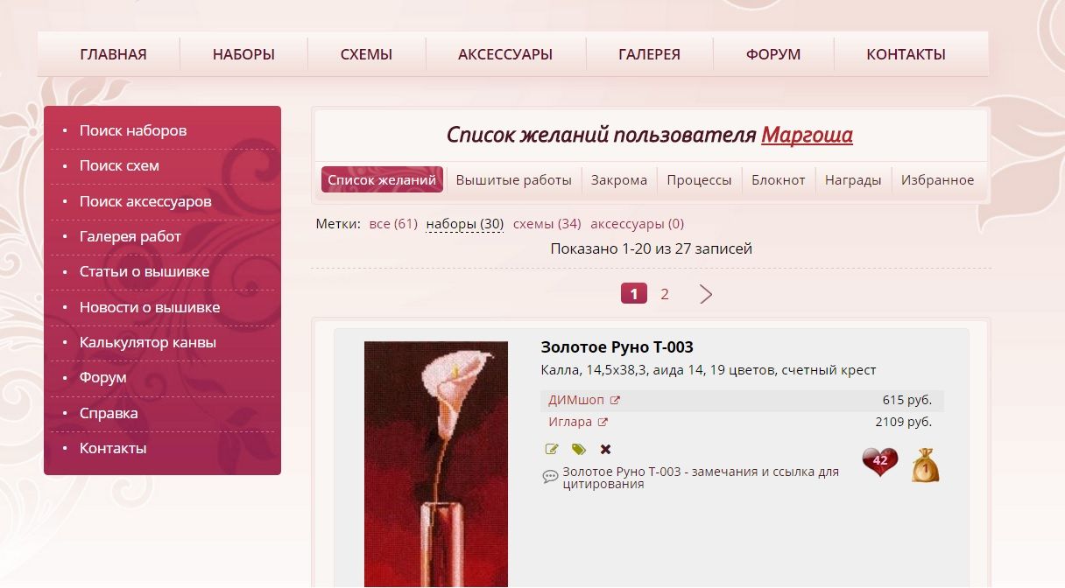Open ГАЛЕРЕЯ in the top navigation
Screen dimensions: 1065x588
point(649,54)
